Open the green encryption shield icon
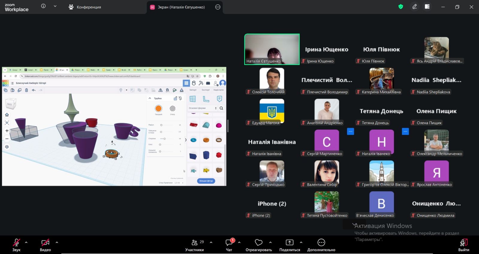The height and width of the screenshot is (254, 479). click(401, 7)
